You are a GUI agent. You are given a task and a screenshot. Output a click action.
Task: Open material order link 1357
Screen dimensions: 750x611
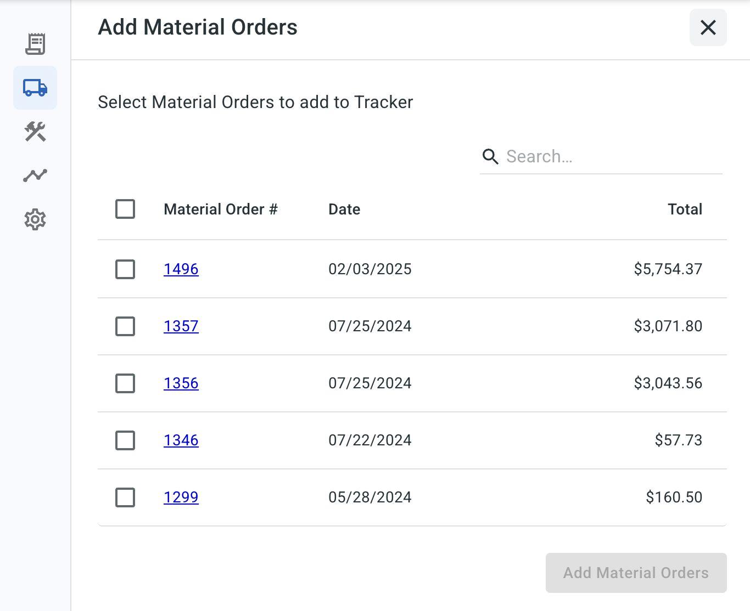[181, 326]
